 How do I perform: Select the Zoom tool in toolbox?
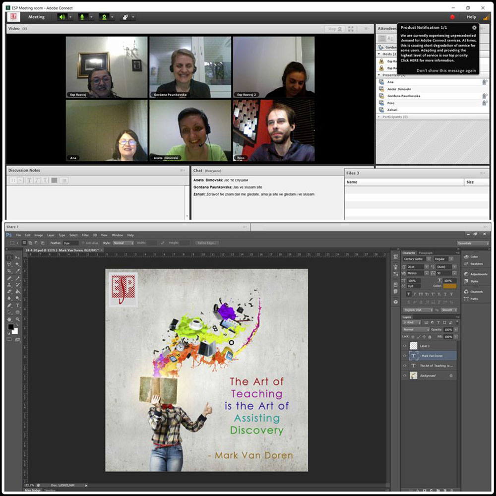[x=18, y=319]
